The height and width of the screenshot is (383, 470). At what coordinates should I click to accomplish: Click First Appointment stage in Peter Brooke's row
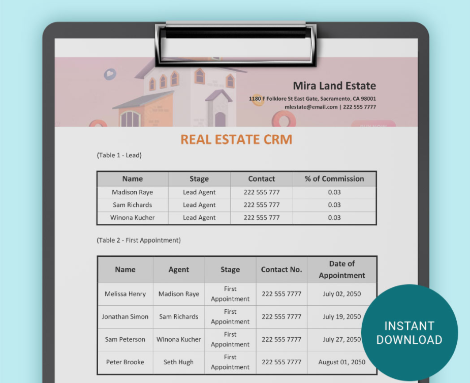[x=230, y=362]
